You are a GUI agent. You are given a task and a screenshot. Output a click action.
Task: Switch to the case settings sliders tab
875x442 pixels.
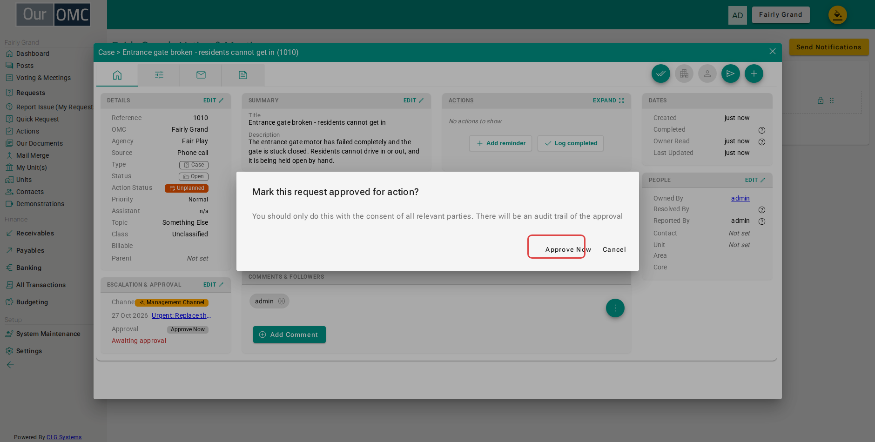point(159,75)
